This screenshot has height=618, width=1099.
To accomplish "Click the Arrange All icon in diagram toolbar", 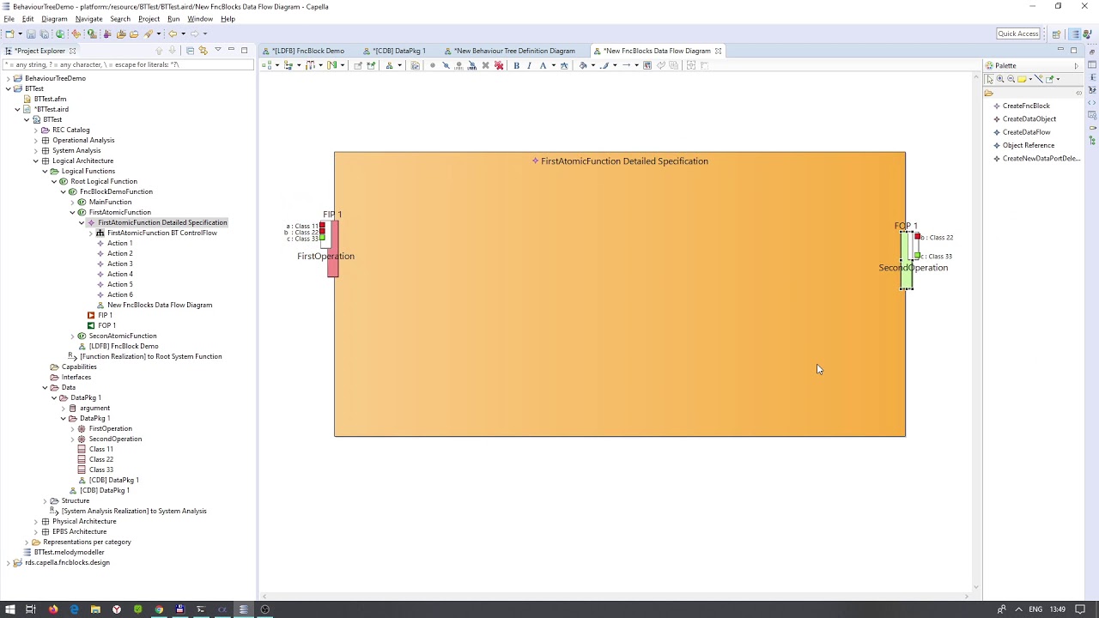I will click(266, 65).
